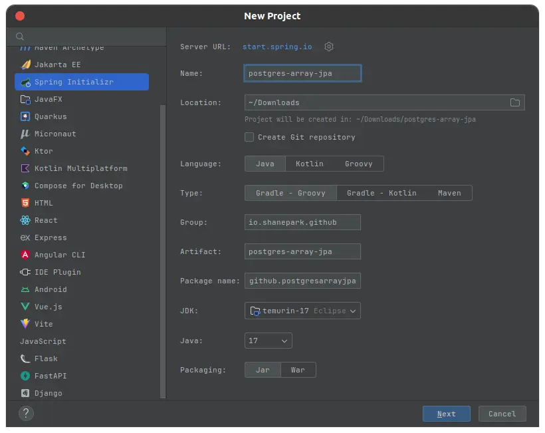
Task: Click the FastAPI icon
Action: click(25, 376)
